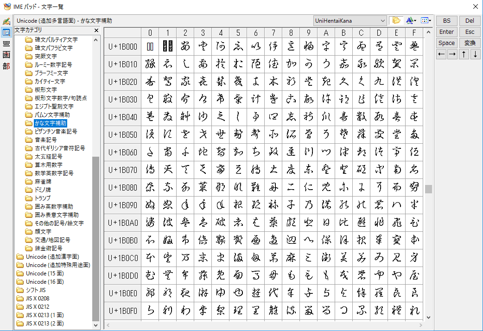Click the Enter button

click(x=446, y=32)
